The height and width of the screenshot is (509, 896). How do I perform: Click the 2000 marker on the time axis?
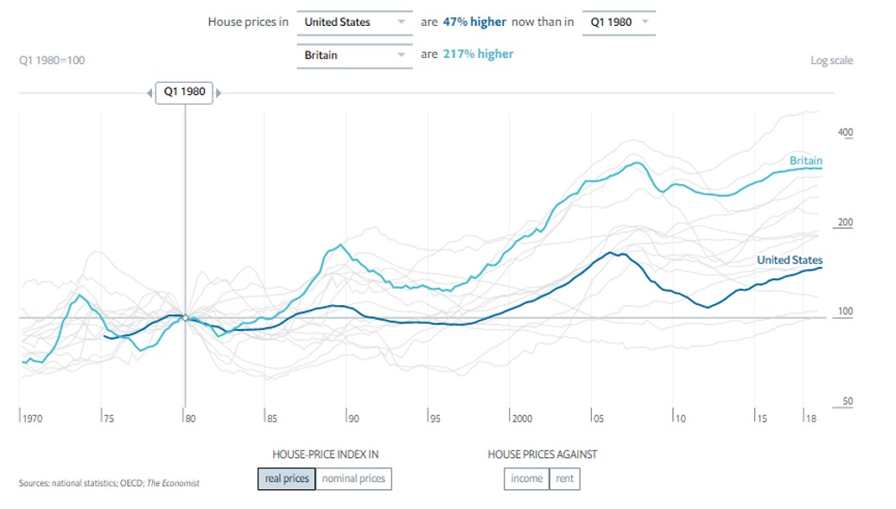[x=522, y=417]
